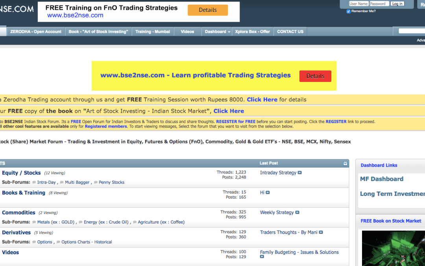The image size is (425, 266).
Task: Open Intra-Day sub-forum
Action: [x=46, y=182]
